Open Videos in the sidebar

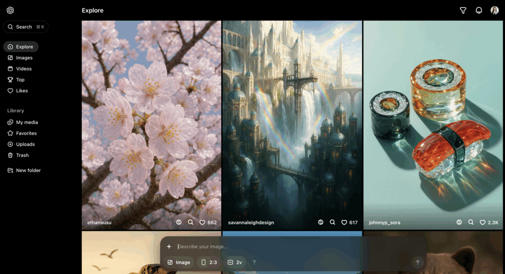tap(20, 68)
